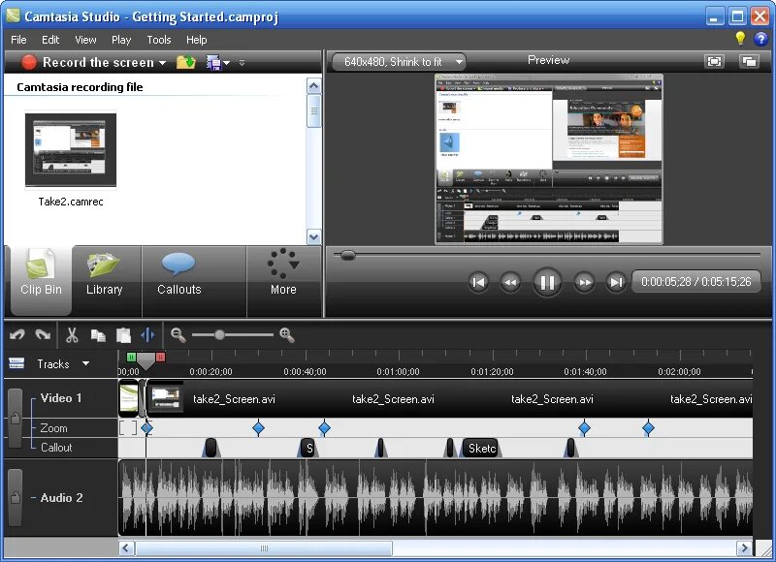Open the File menu
Image resolution: width=776 pixels, height=562 pixels.
point(18,40)
